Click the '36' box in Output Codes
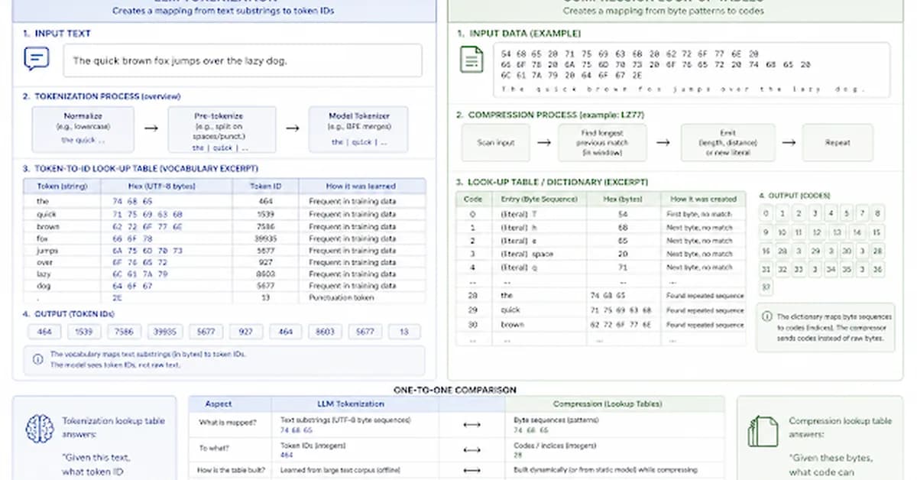917x480 pixels. 877,270
